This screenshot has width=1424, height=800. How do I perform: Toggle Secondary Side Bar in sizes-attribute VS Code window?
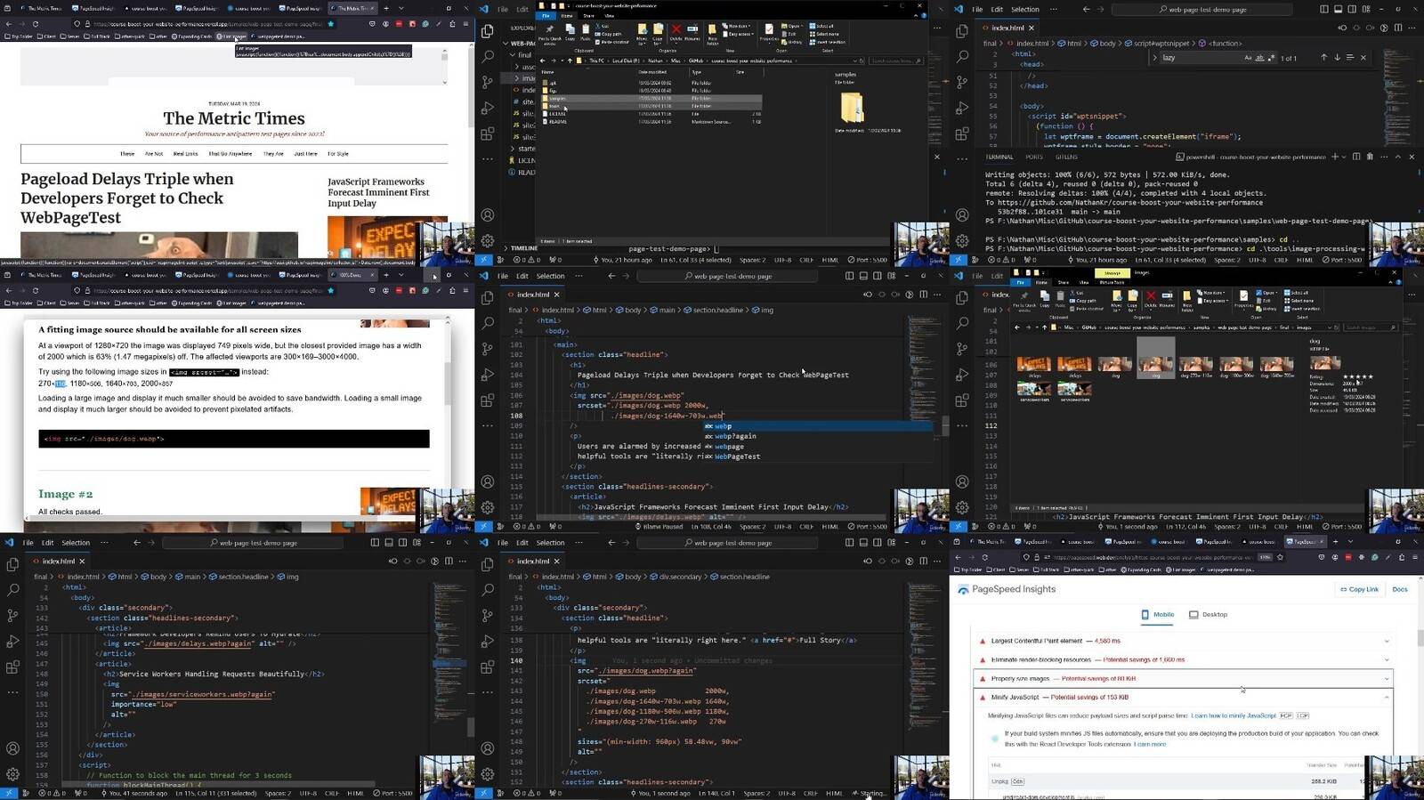(x=878, y=542)
